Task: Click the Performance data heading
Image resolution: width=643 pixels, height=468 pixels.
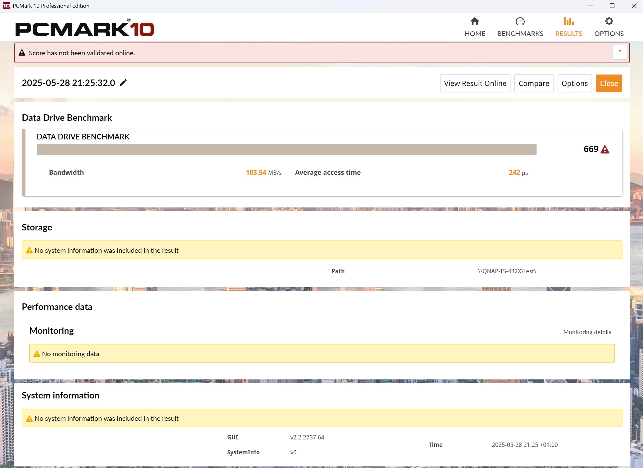Action: 57,307
